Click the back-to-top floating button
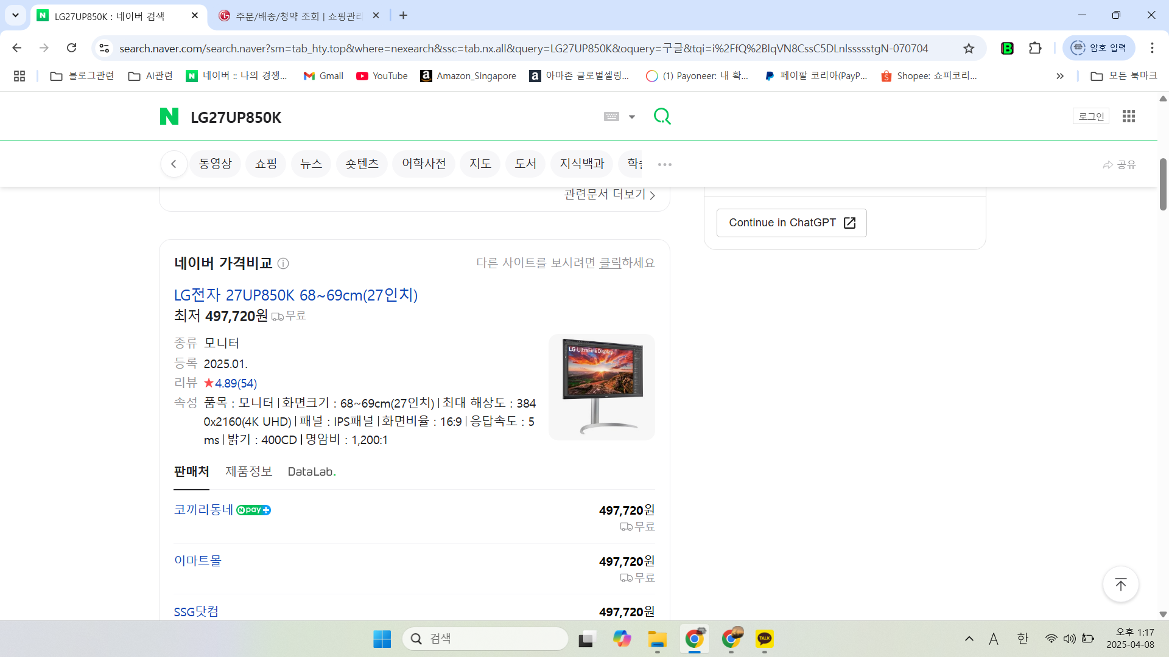The height and width of the screenshot is (657, 1169). 1120,584
